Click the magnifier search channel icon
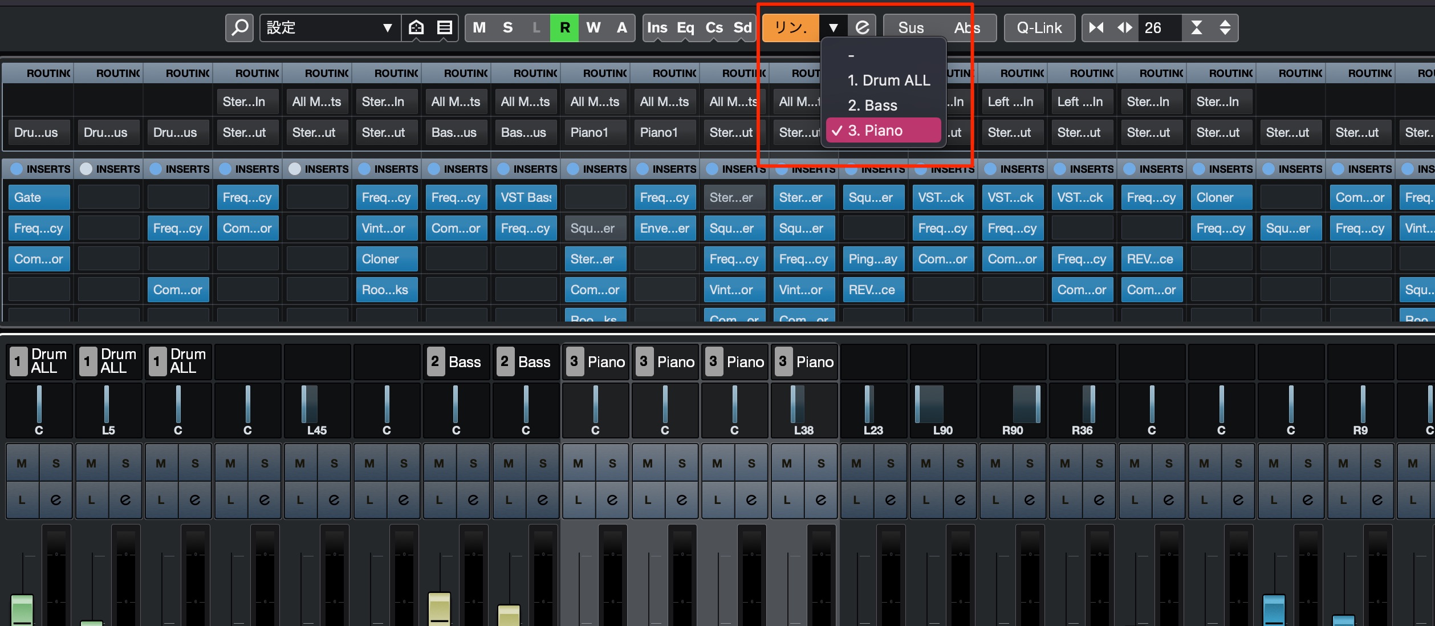Image resolution: width=1435 pixels, height=626 pixels. pos(239,27)
